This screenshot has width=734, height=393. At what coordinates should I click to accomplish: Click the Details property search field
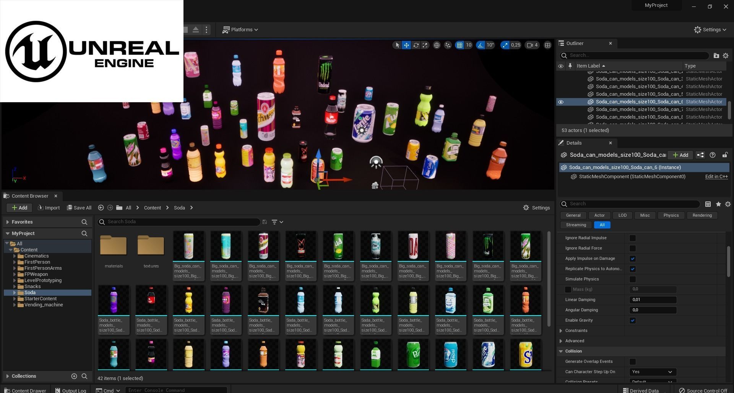pyautogui.click(x=630, y=204)
